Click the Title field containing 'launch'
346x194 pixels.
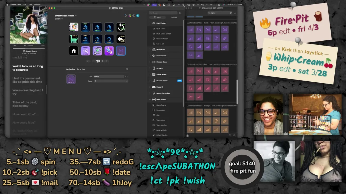coord(109,77)
